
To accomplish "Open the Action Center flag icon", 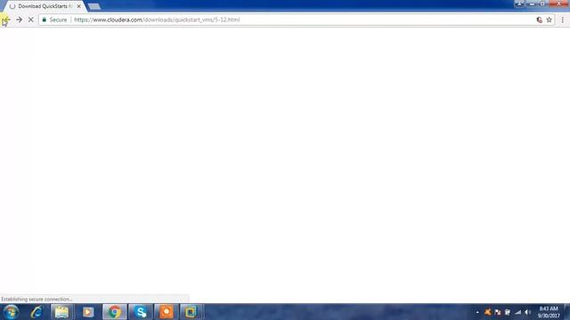I will tap(498, 312).
